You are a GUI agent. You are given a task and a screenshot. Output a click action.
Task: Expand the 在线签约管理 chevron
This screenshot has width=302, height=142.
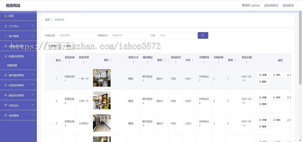[x=32, y=85]
